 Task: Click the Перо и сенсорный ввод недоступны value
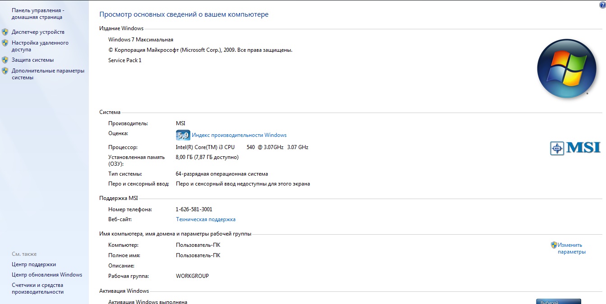[243, 184]
